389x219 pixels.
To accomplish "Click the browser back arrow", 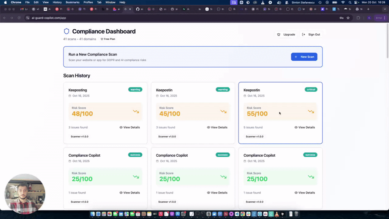I will [5, 18].
